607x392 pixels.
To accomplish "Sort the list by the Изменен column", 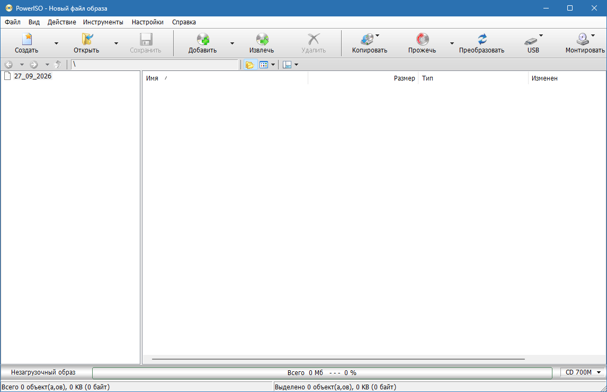I will pos(567,78).
